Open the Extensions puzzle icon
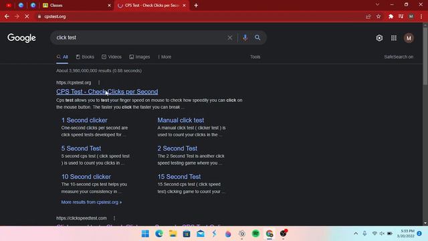428x241 pixels. (391, 16)
